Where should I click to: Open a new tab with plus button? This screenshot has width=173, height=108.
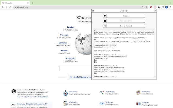point(32,3)
